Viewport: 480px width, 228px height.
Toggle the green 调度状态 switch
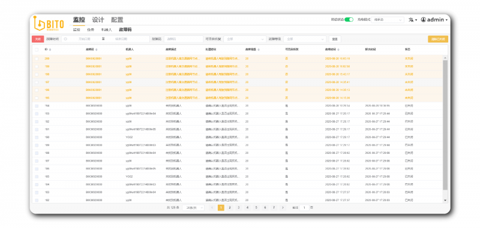(349, 20)
